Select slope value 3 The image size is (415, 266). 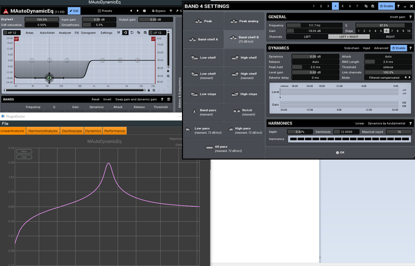pyautogui.click(x=370, y=31)
